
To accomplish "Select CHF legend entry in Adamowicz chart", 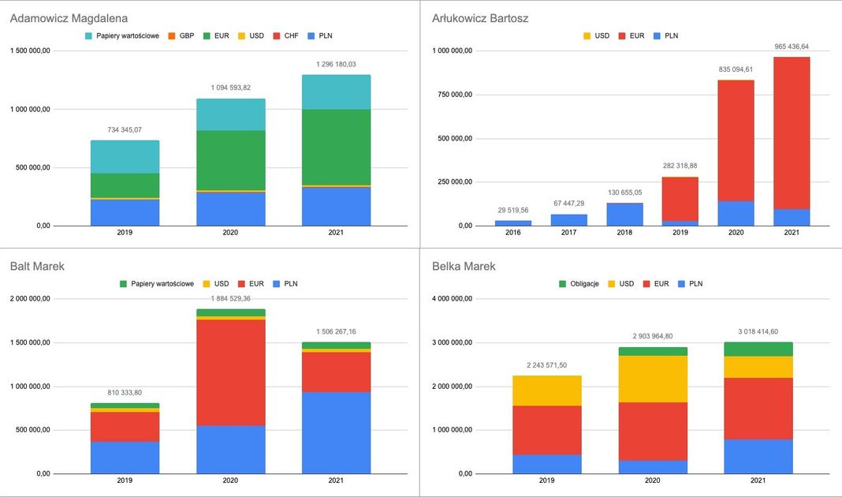I will click(x=287, y=36).
